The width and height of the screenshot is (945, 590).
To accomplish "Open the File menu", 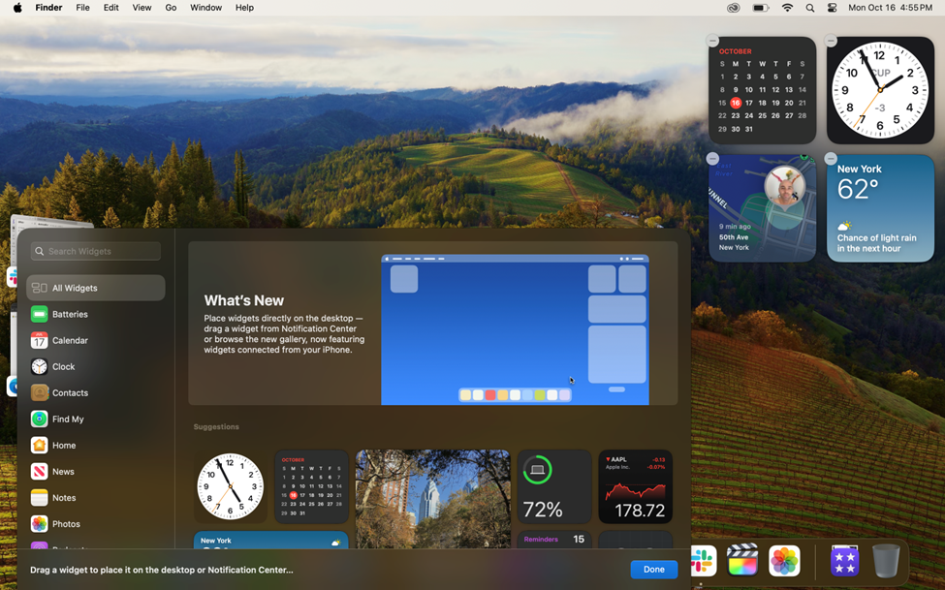I will [x=82, y=8].
